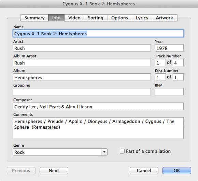Click the disabled Previous button

(x=21, y=170)
